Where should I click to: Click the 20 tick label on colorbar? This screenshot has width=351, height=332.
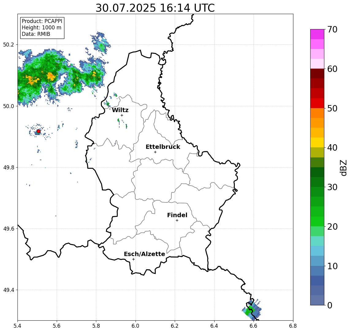point(332,226)
